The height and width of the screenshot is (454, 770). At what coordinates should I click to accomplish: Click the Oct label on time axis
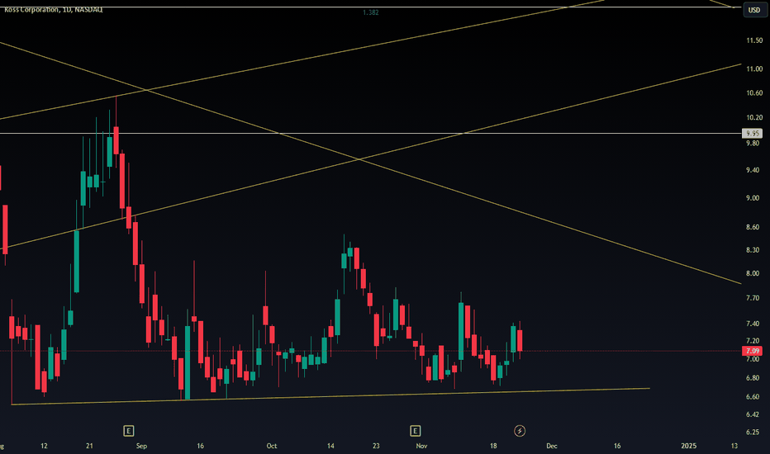tap(272, 446)
